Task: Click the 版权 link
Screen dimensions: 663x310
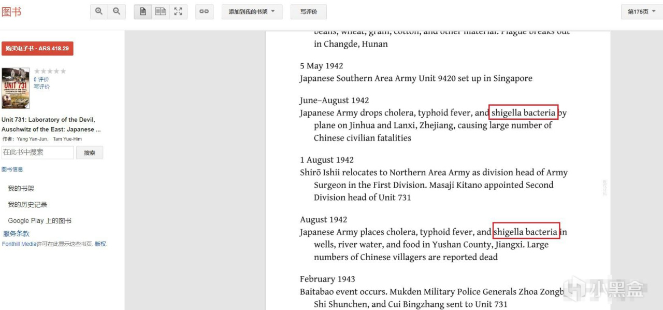Action: pos(100,244)
